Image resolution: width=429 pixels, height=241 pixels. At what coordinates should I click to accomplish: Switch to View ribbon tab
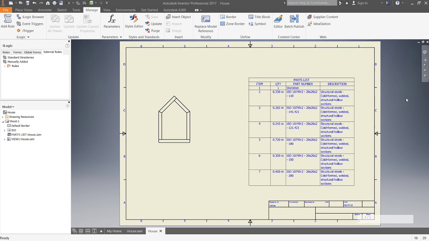[107, 10]
